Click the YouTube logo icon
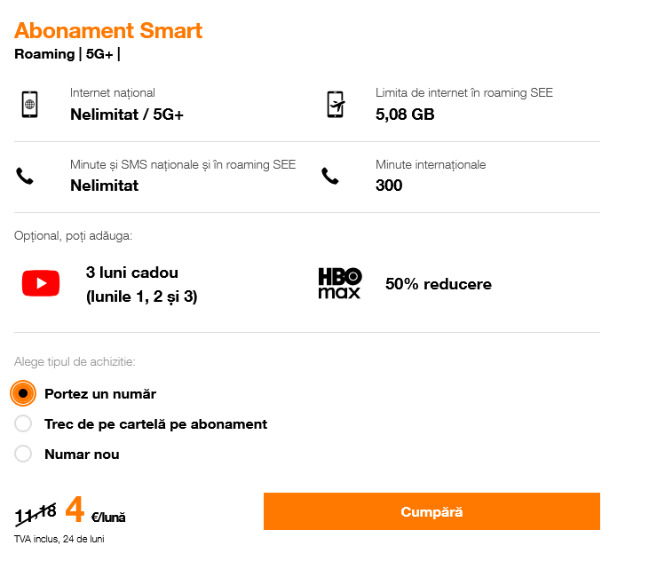 pos(41,283)
